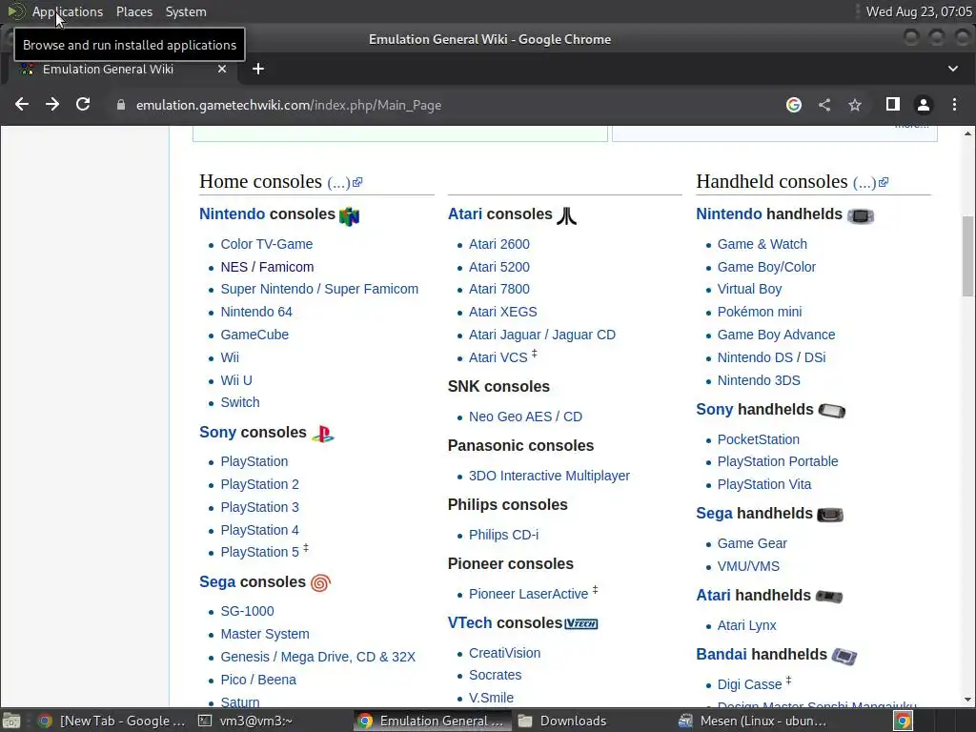This screenshot has height=732, width=976.
Task: Click the page vertical scrollbar thumb
Action: pyautogui.click(x=968, y=256)
